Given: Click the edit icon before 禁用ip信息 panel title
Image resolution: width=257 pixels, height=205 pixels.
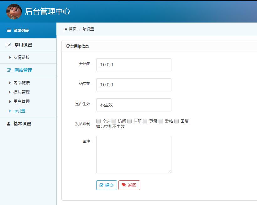Looking at the screenshot, I should click(x=68, y=46).
